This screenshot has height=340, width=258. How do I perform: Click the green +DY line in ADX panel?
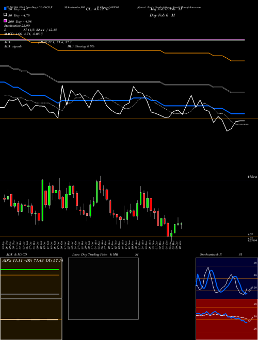tap(30, 269)
